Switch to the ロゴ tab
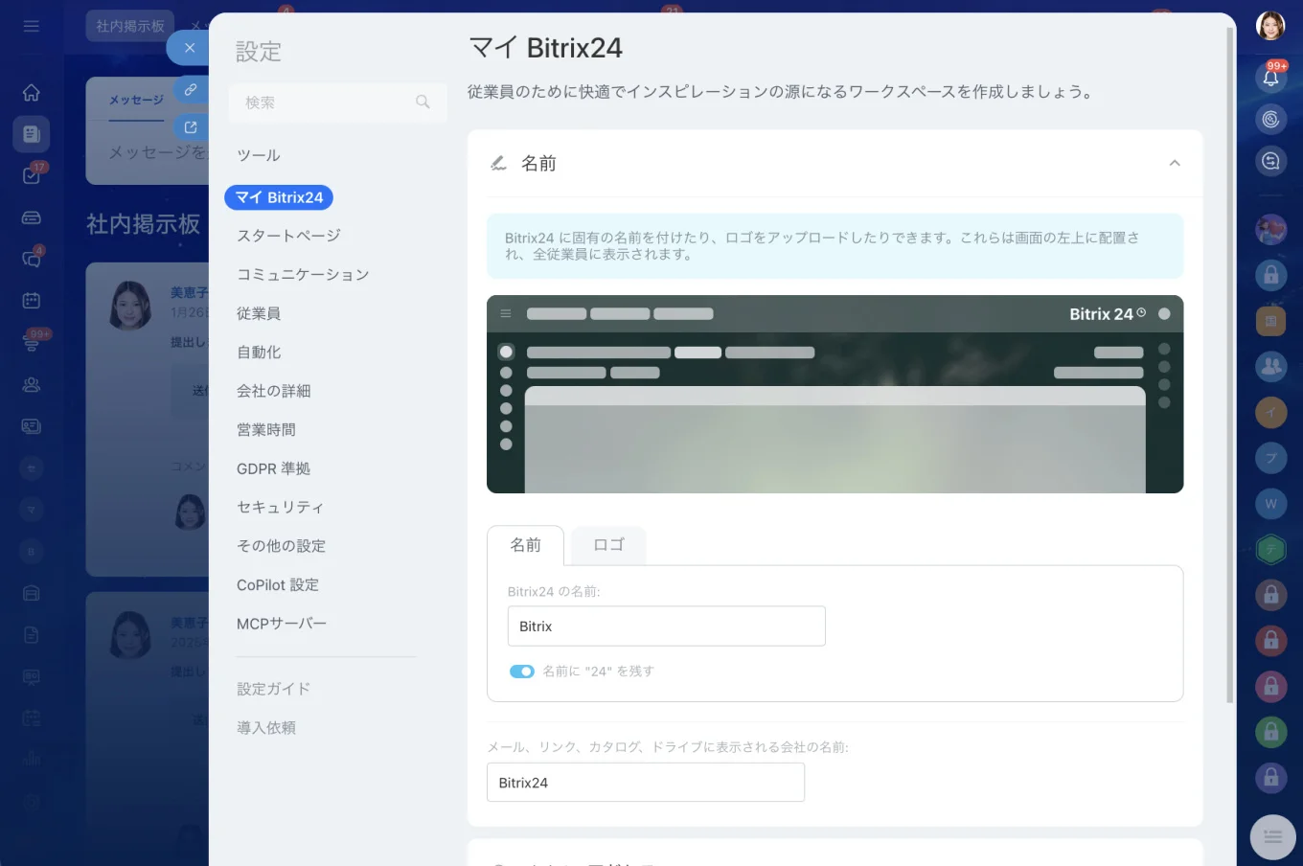1303x866 pixels. [608, 545]
